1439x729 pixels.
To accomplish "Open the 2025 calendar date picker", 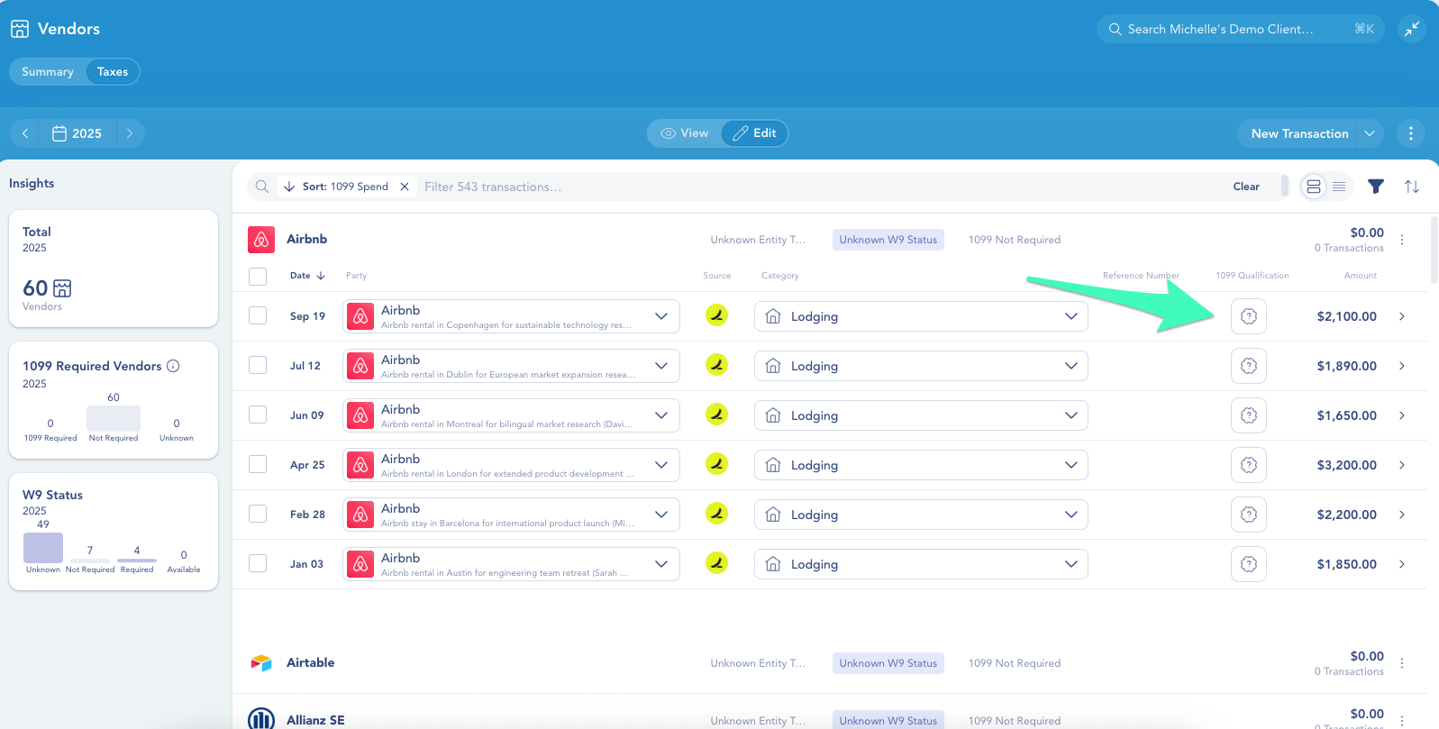I will coord(77,133).
